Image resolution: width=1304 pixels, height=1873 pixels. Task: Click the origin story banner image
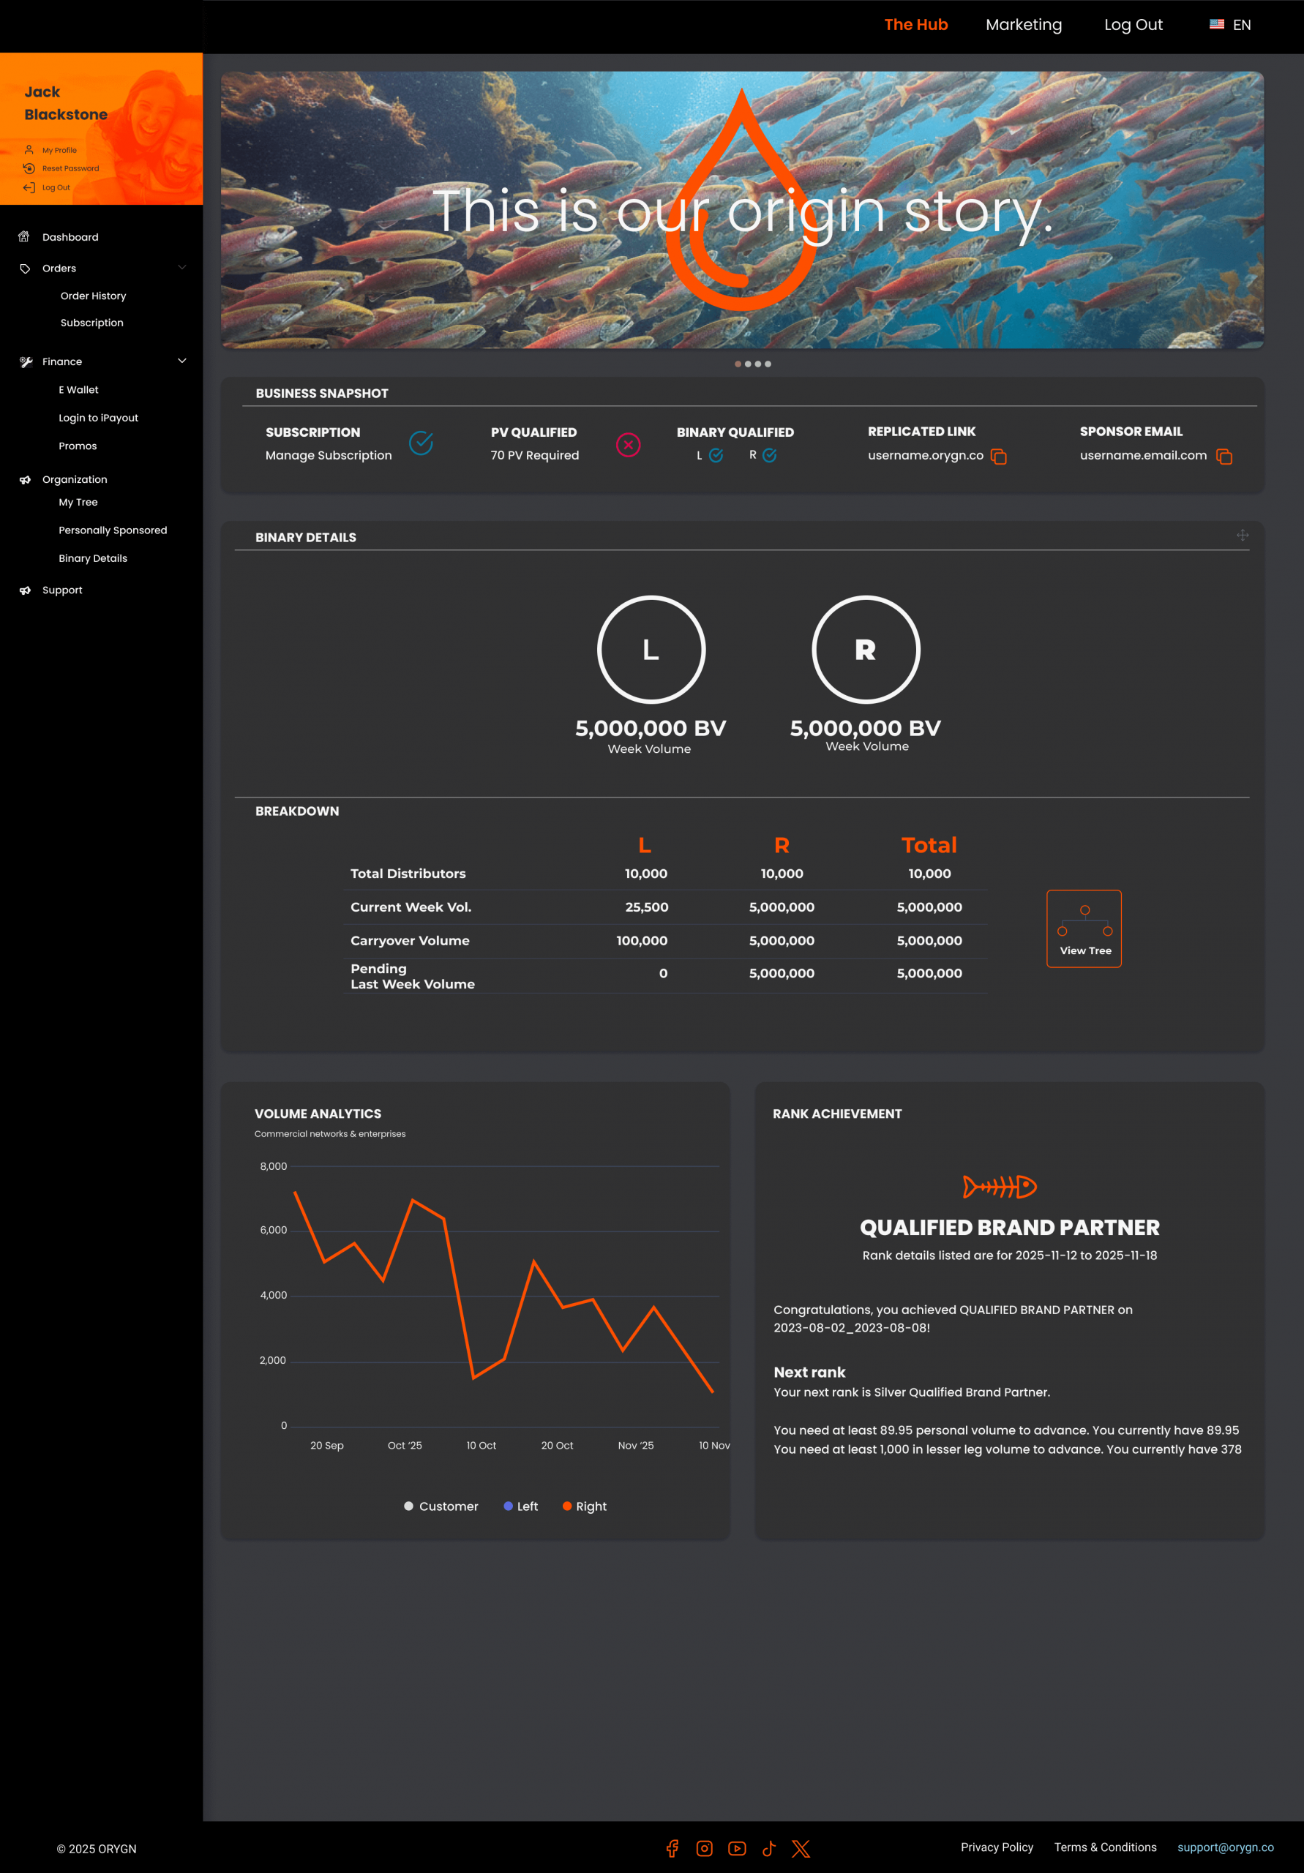tap(742, 211)
